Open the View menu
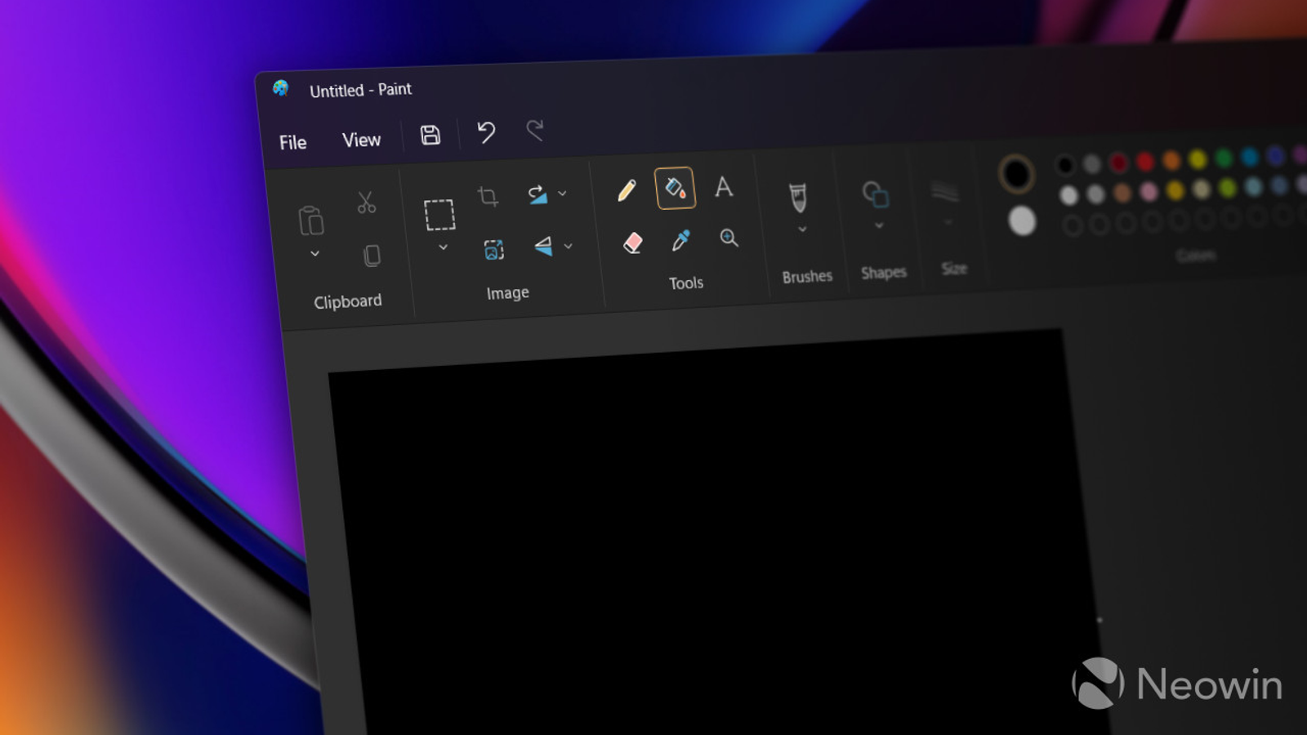This screenshot has height=735, width=1307. (361, 140)
